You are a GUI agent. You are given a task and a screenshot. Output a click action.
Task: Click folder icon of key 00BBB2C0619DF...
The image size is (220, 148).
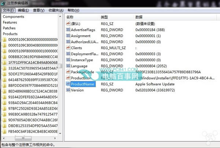(x=4, y=57)
